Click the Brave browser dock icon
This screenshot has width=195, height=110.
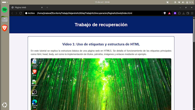(x=5, y=28)
